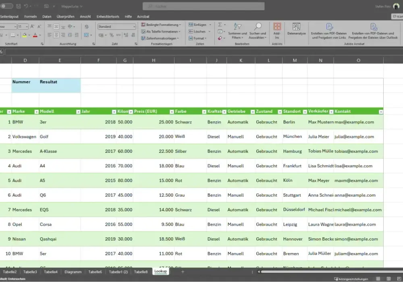Viewport: 403px width, 282px height.
Task: Open Suchen und Auswählen menu
Action: point(258,31)
